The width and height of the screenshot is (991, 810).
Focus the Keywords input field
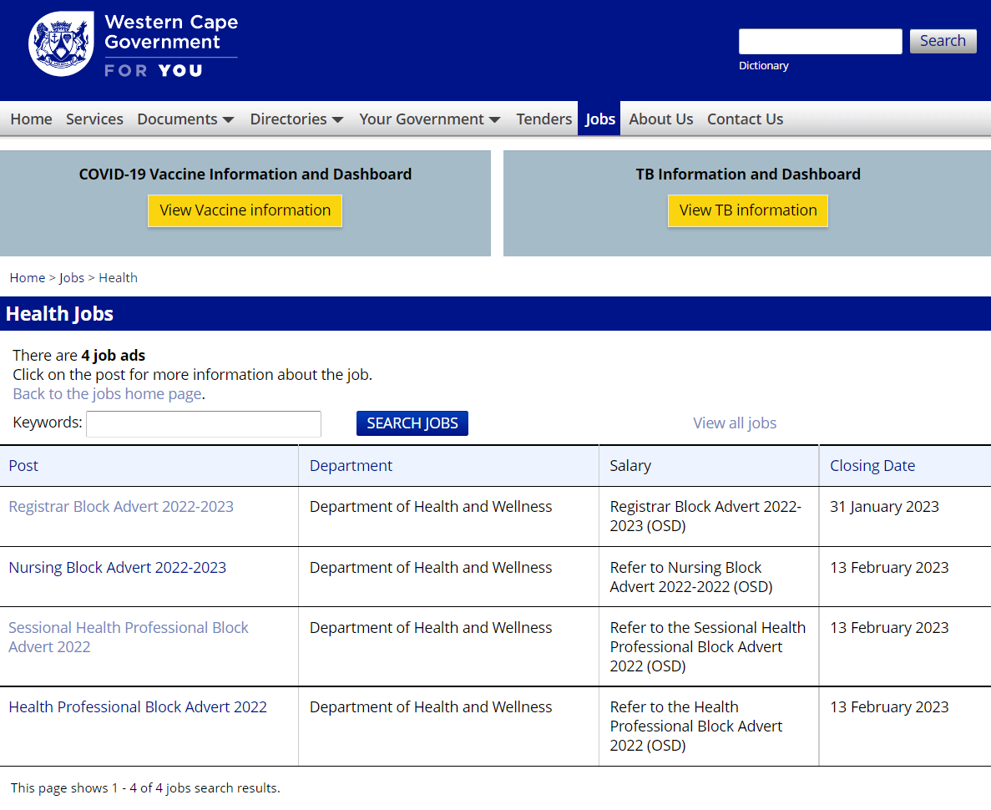204,423
